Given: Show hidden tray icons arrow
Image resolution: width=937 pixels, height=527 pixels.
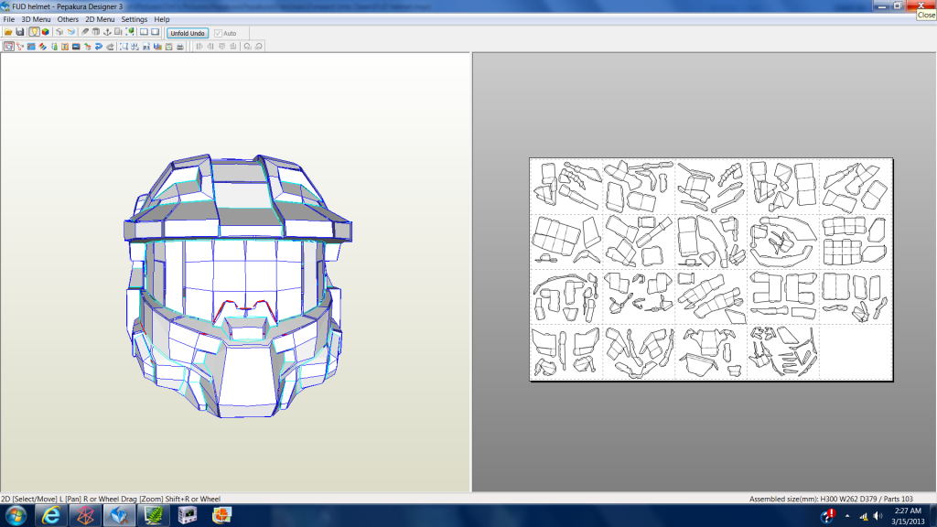Looking at the screenshot, I should tap(846, 516).
